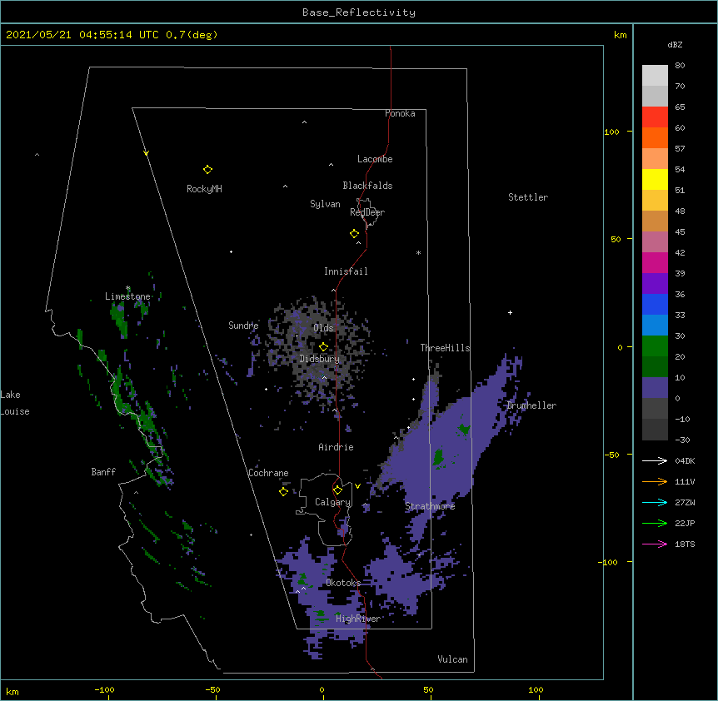Select the Strathmore label
718x701 pixels.
pyautogui.click(x=430, y=506)
